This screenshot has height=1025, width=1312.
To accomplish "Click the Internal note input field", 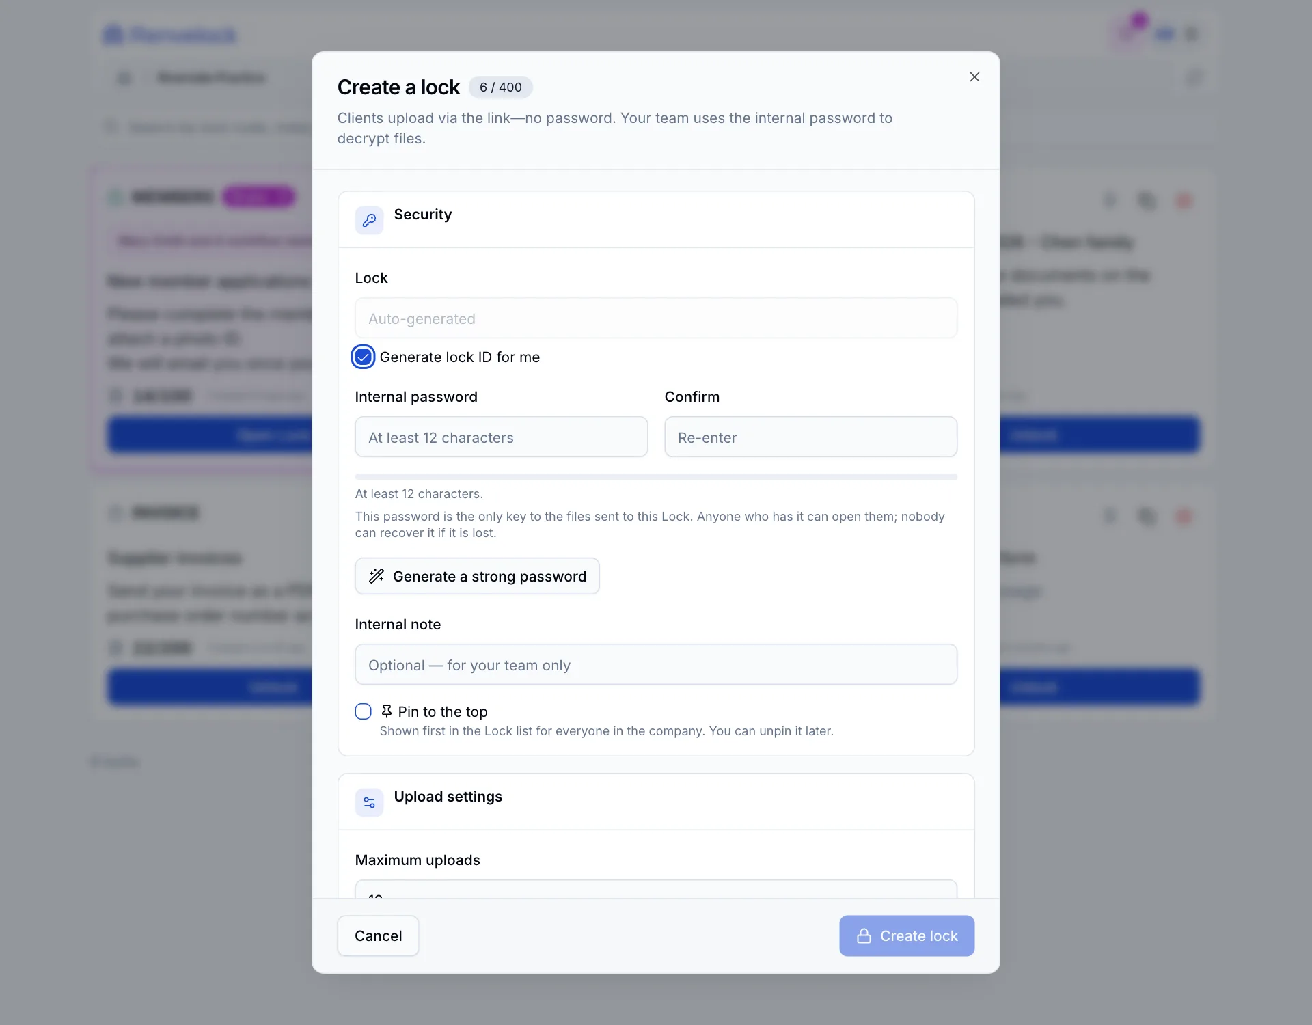I will click(656, 665).
